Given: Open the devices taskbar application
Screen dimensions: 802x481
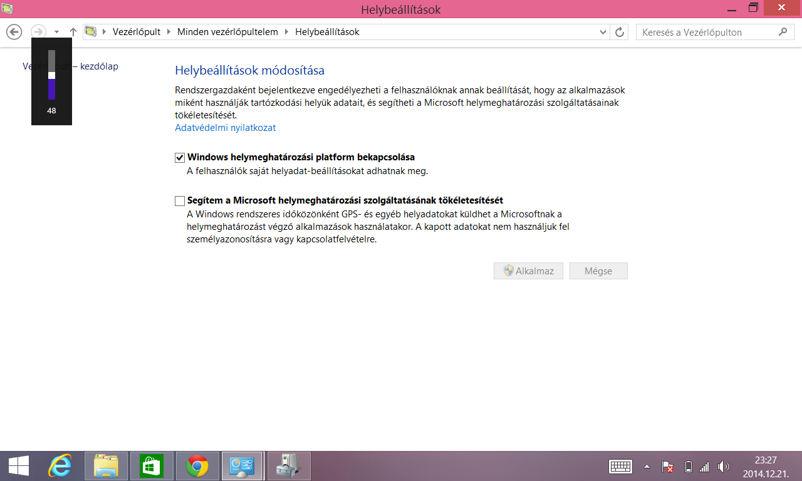Looking at the screenshot, I should (289, 467).
